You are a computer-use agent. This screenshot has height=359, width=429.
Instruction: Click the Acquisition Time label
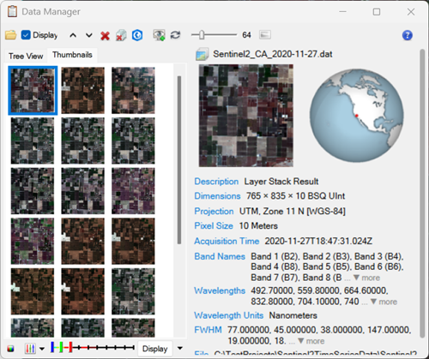[x=227, y=241]
